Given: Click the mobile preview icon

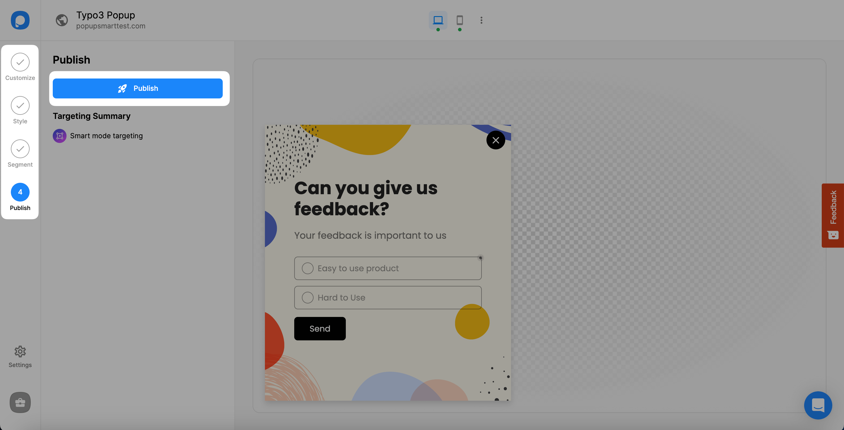Looking at the screenshot, I should (460, 20).
